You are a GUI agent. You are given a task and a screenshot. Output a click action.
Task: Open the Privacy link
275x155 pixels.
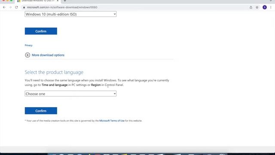(x=29, y=45)
